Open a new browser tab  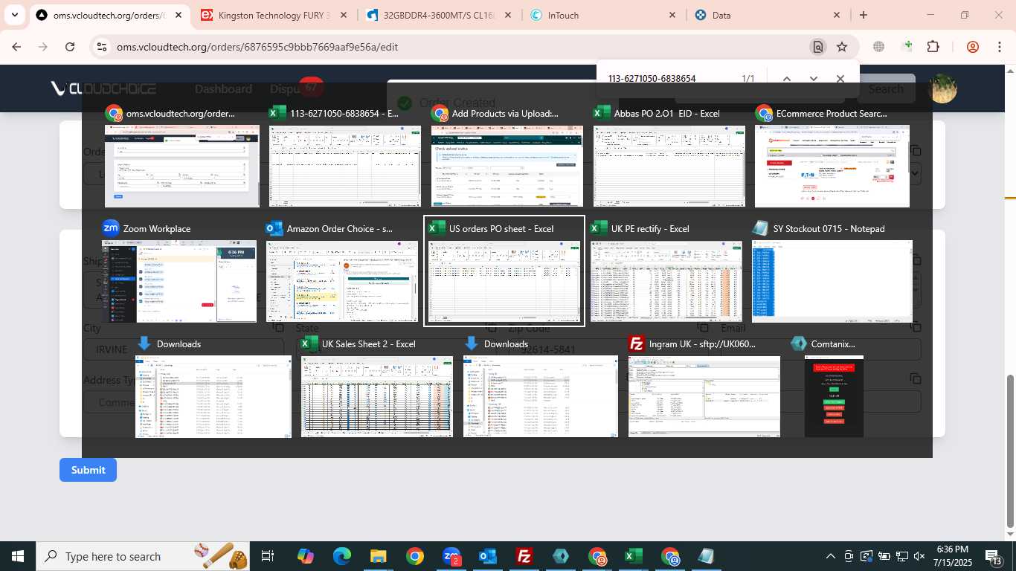click(x=863, y=15)
